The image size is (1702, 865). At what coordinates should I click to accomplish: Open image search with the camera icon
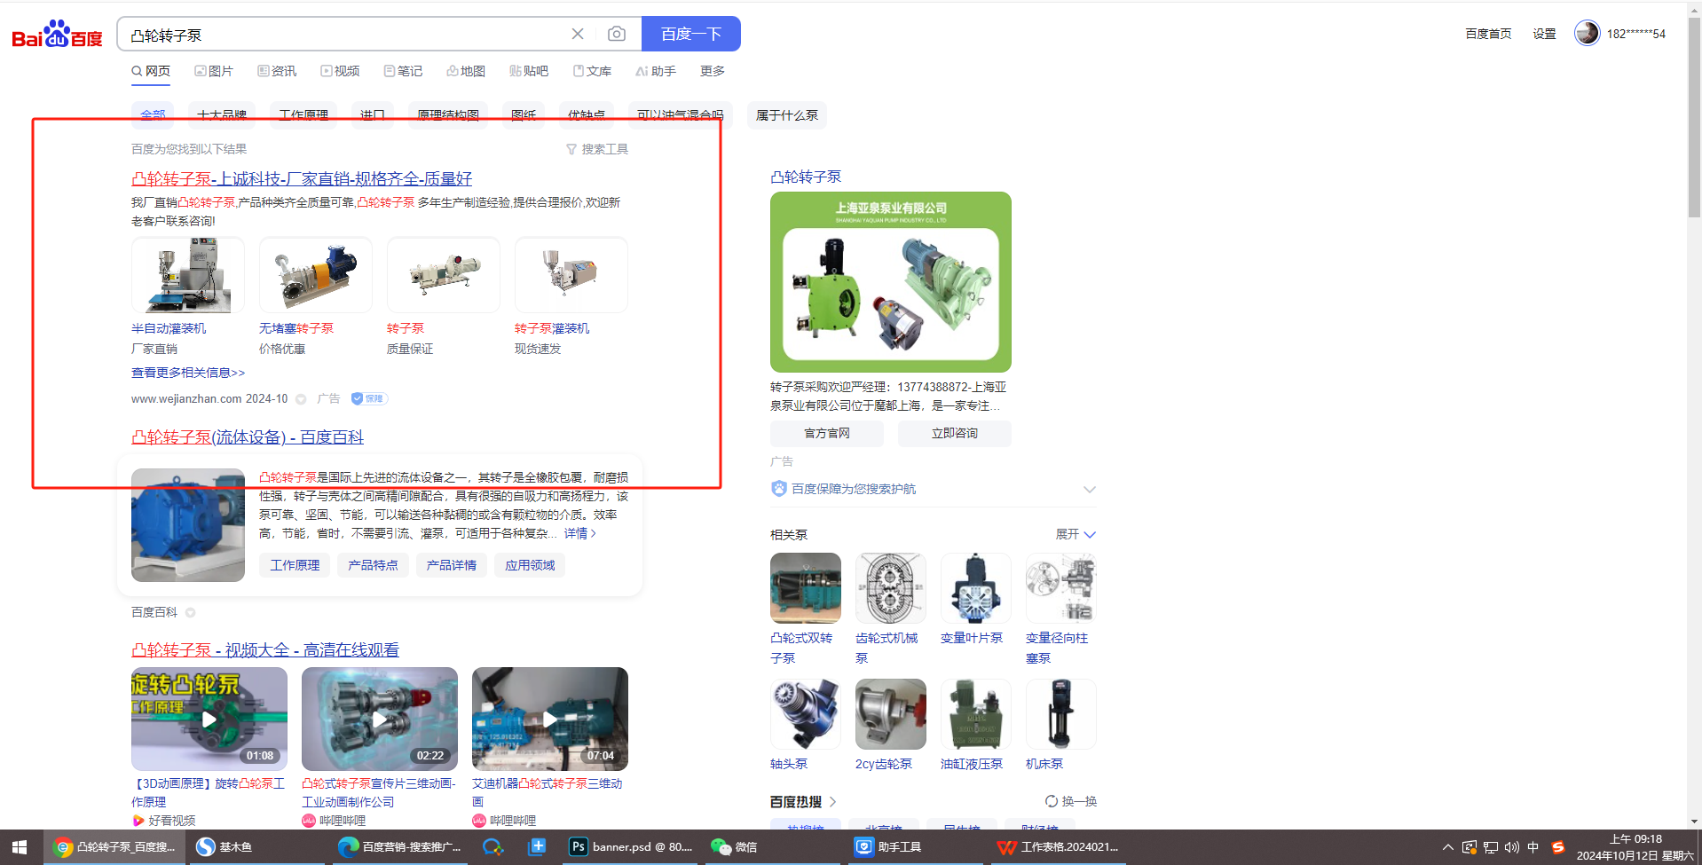pos(617,34)
